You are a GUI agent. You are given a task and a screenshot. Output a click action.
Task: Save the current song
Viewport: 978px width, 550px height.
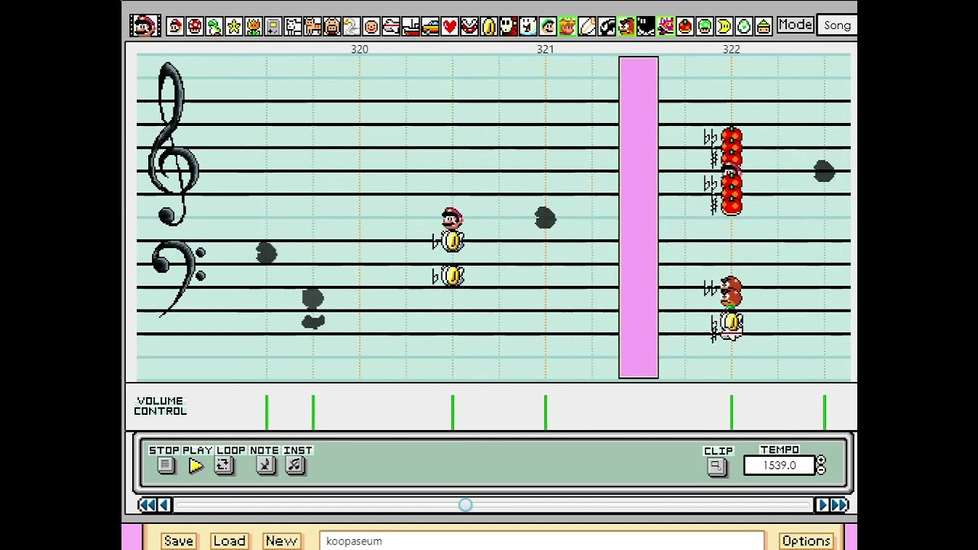178,541
